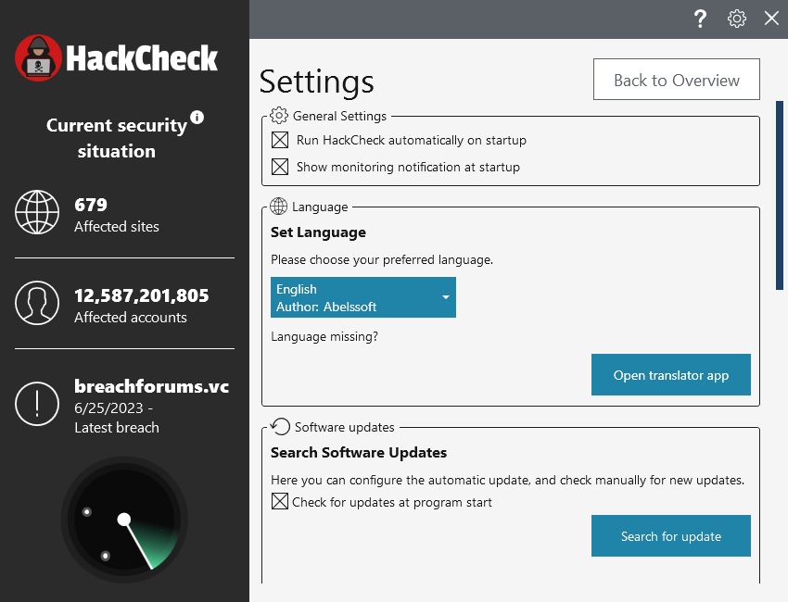
Task: Click Search for update button
Action: (671, 536)
